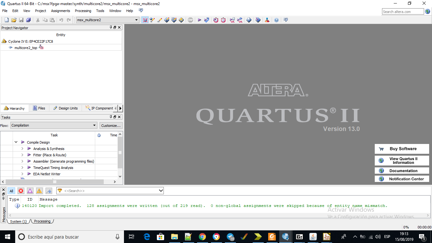Click the Start Compilation play icon
The height and width of the screenshot is (243, 432).
(200, 20)
